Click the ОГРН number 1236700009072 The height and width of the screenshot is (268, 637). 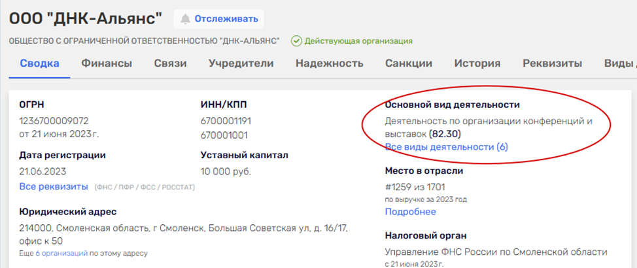54,121
